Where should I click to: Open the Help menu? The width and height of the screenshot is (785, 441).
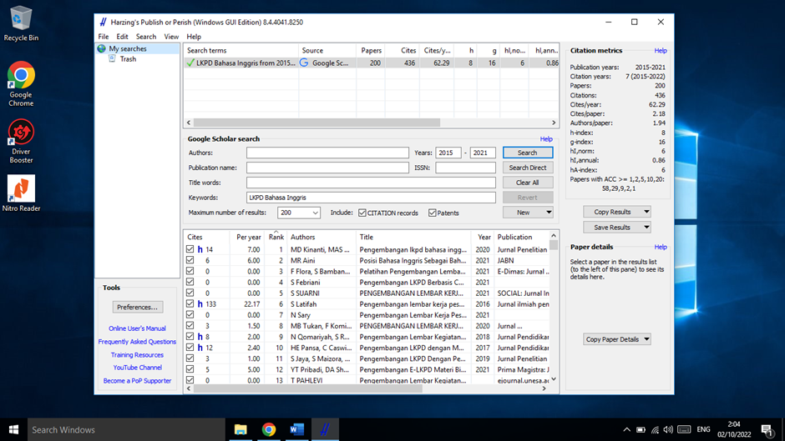194,37
